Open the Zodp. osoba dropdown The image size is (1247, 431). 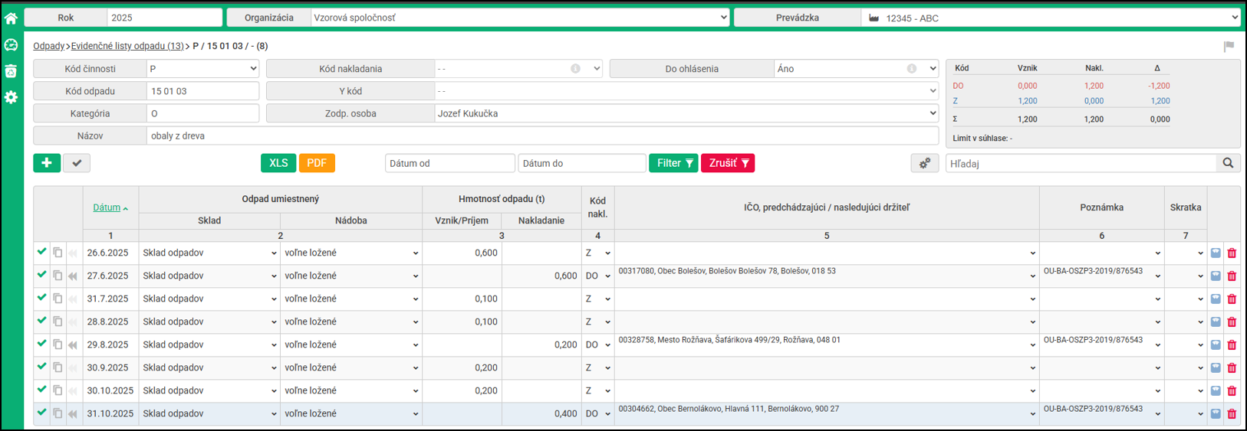point(686,113)
